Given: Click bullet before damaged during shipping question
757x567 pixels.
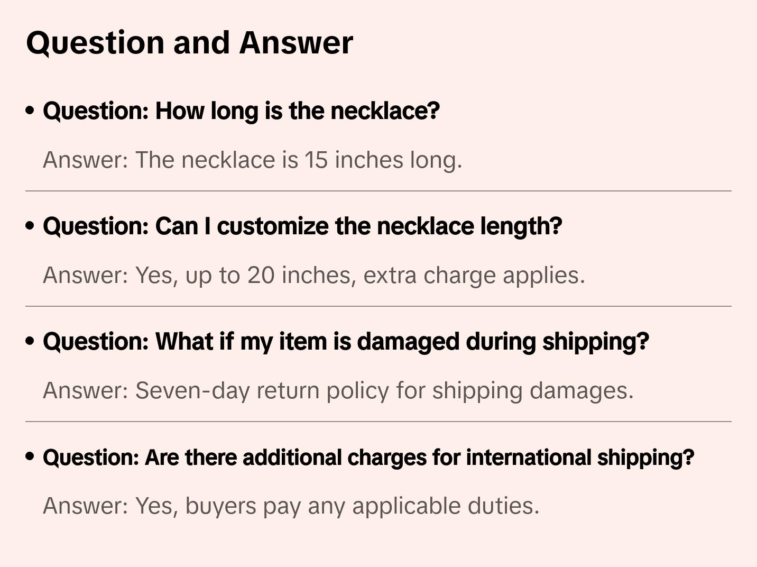Looking at the screenshot, I should [x=30, y=342].
